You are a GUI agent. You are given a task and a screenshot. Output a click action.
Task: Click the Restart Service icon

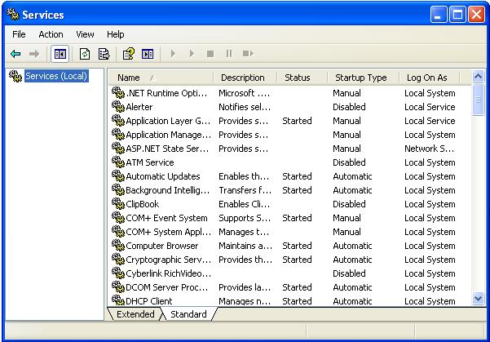[248, 54]
